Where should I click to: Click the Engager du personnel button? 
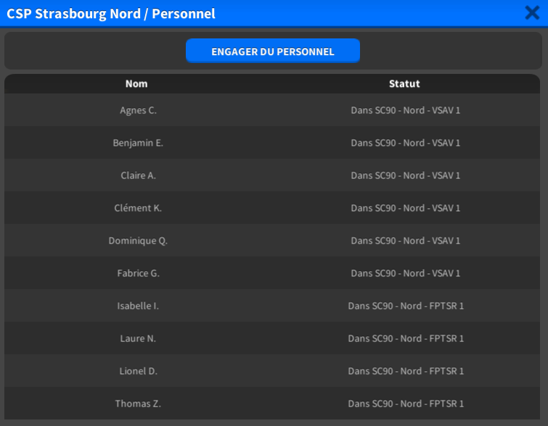(272, 51)
